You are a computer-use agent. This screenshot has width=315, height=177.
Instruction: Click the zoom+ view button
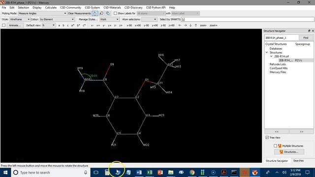pos(213,26)
